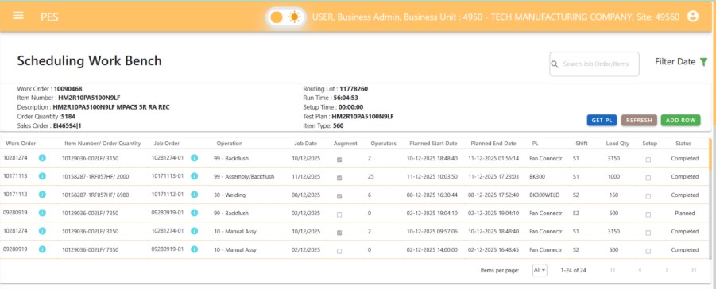Image resolution: width=716 pixels, height=289 pixels.
Task: Go to the next page of results
Action: point(667,270)
